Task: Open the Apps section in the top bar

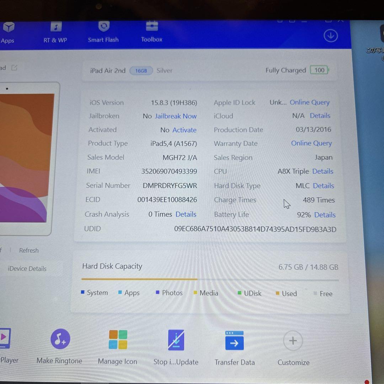Action: click(8, 33)
